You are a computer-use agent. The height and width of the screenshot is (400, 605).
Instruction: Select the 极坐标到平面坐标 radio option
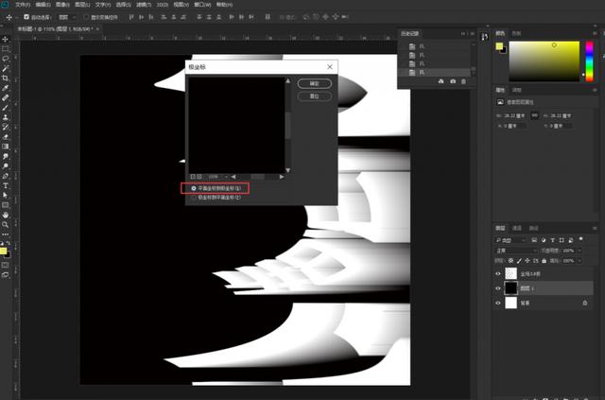194,198
